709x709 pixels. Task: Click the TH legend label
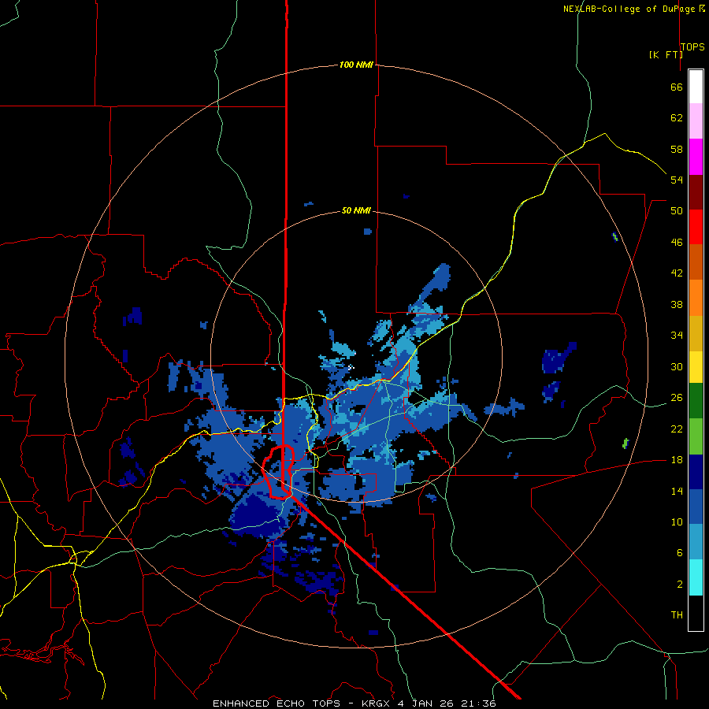tap(677, 615)
